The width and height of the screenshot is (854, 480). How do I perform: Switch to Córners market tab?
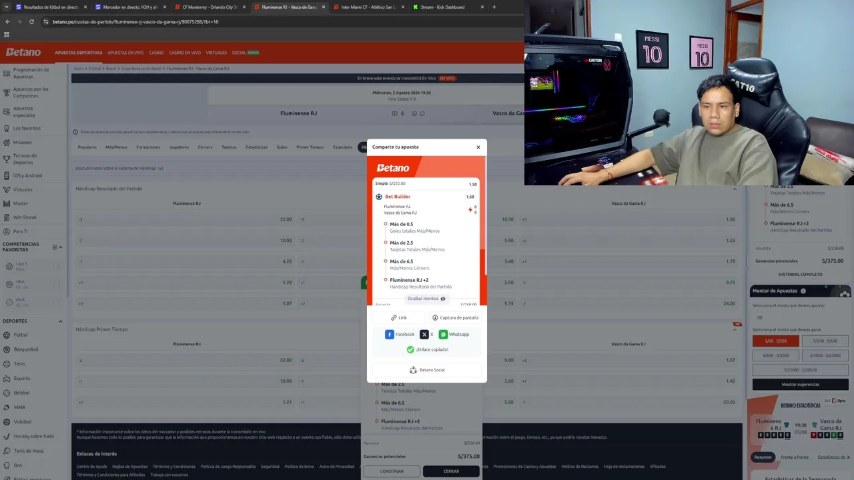(x=205, y=147)
